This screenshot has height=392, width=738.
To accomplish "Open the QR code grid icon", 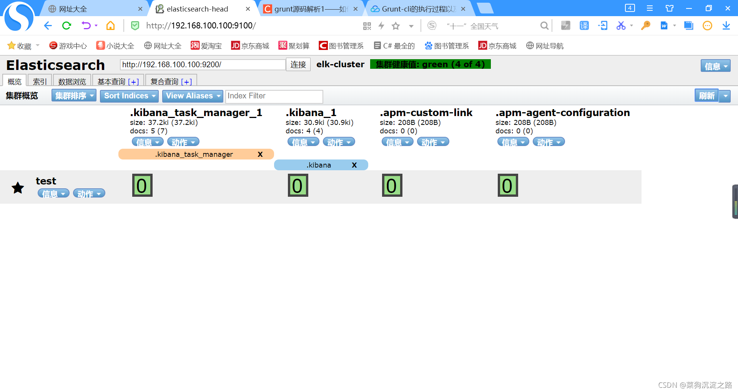I will point(367,26).
